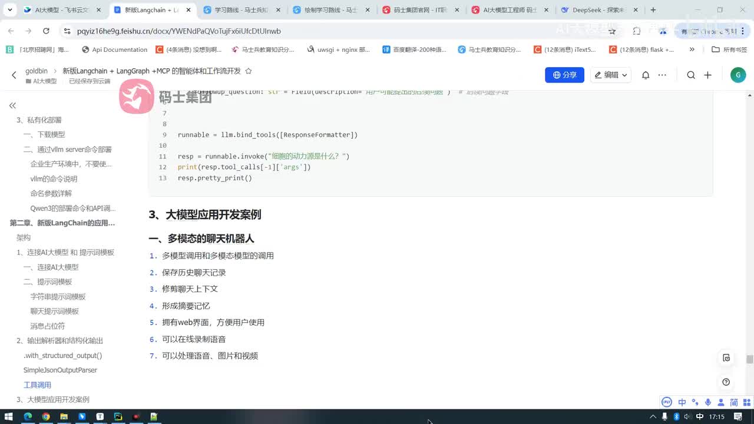Open the 所有书签 bookmarks folder
754x424 pixels.
click(729, 49)
